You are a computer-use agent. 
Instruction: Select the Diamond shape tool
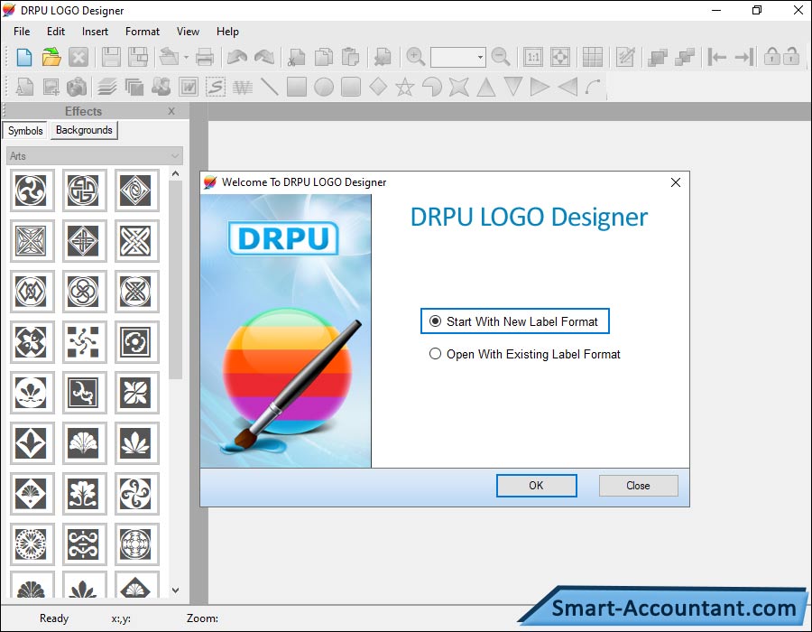(x=378, y=87)
